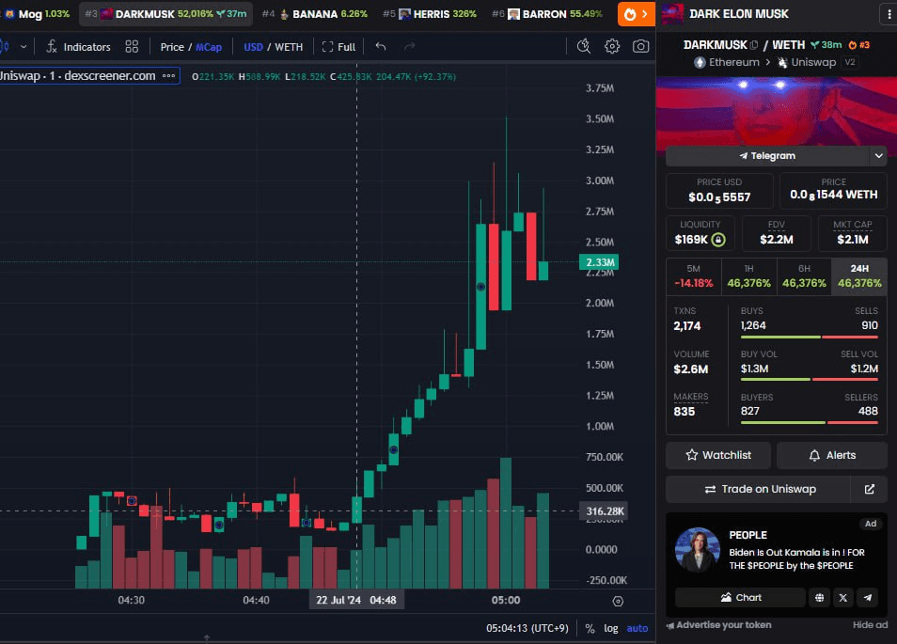Click the bell icon on Alerts
The image size is (897, 644).
(x=814, y=455)
